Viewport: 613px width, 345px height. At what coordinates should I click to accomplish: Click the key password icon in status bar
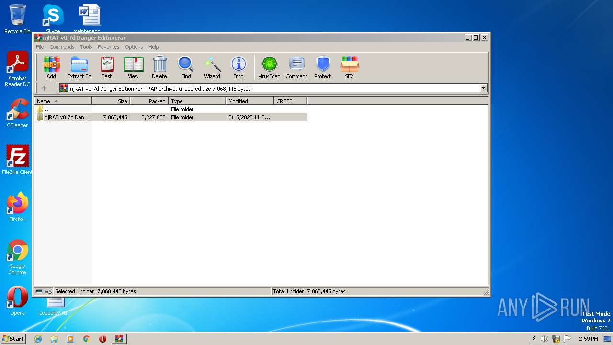(48, 291)
